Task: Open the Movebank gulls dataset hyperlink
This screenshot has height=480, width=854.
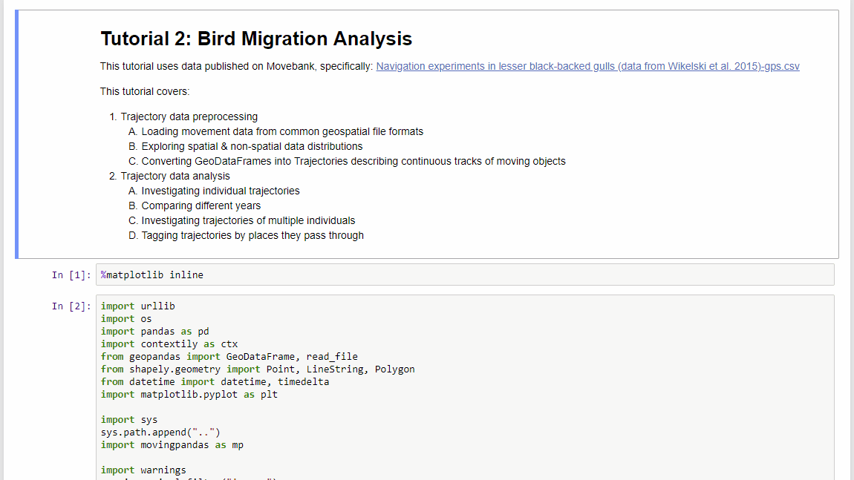Action: pyautogui.click(x=587, y=66)
